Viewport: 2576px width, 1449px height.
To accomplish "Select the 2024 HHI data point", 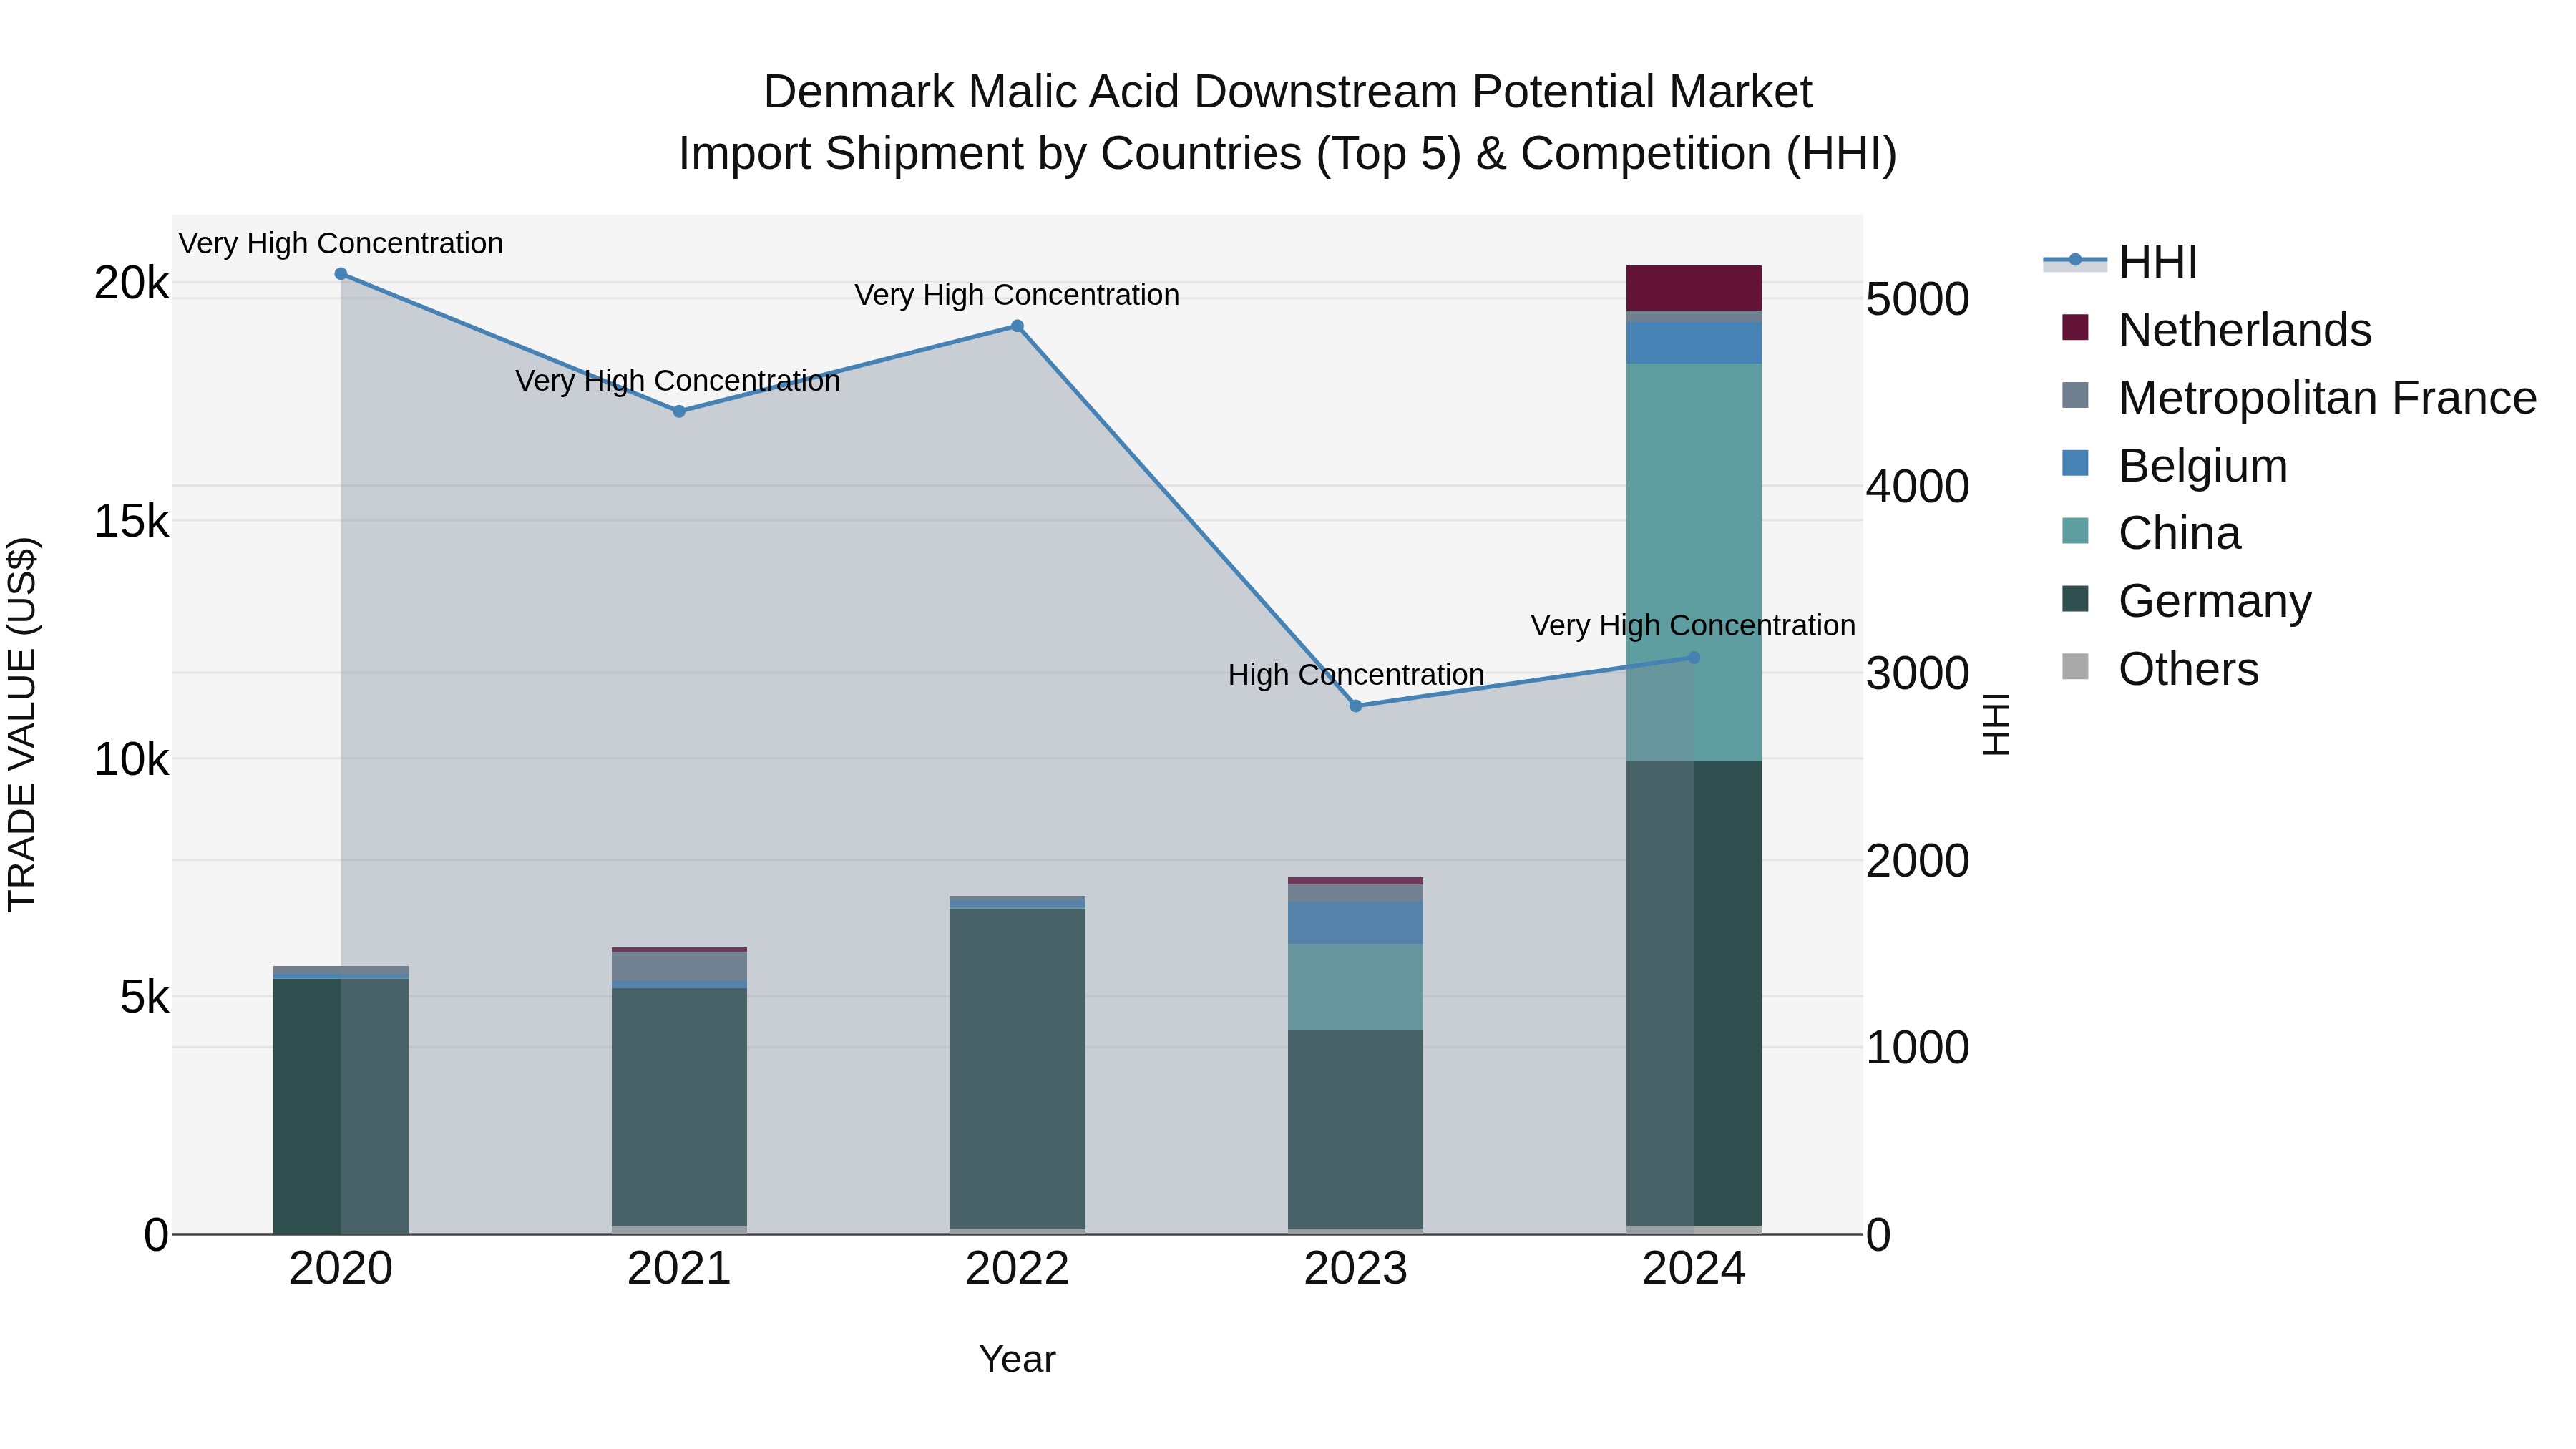I will click(1694, 658).
